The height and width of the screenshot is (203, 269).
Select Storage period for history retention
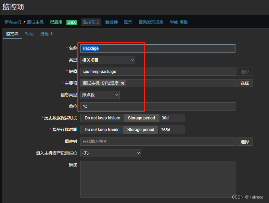pyautogui.click(x=141, y=118)
